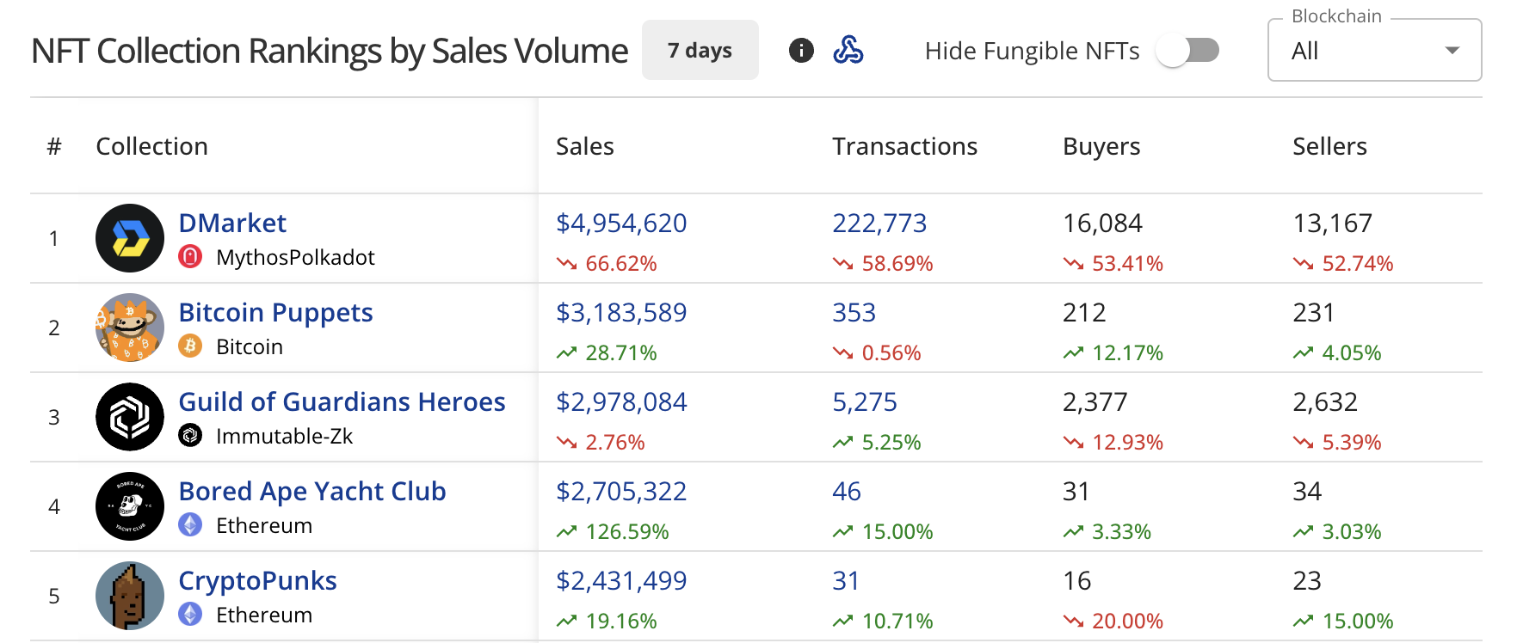Click Ethereum icon under CryptoPunks
The width and height of the screenshot is (1517, 643).
pyautogui.click(x=190, y=614)
